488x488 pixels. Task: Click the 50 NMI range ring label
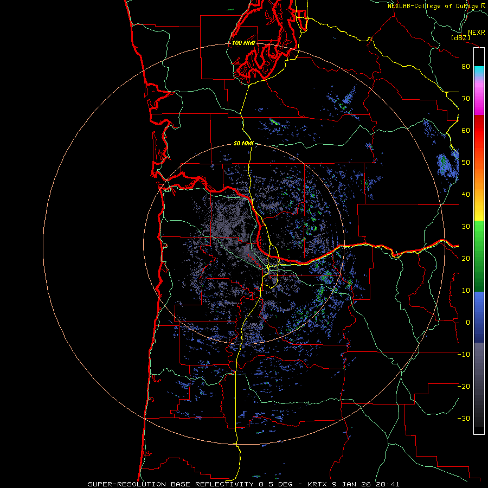click(x=243, y=144)
